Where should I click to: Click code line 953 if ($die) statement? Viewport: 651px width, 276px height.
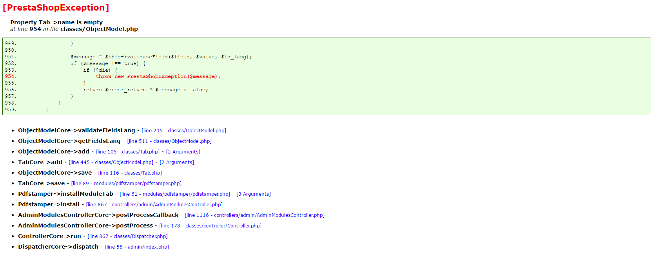100,70
